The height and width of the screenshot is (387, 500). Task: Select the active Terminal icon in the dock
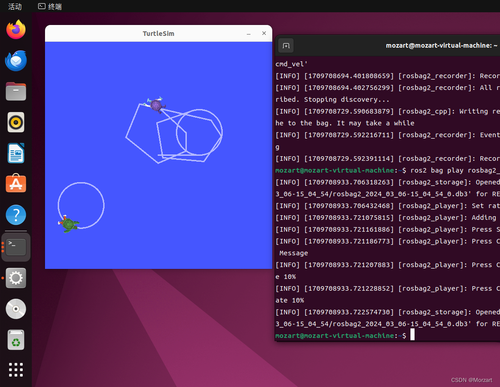[x=15, y=247]
